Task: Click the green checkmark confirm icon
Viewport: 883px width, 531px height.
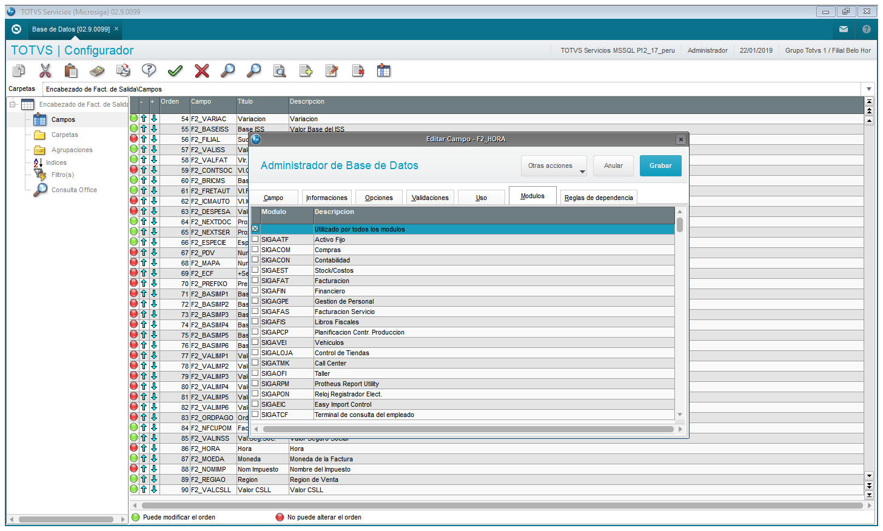Action: [175, 71]
